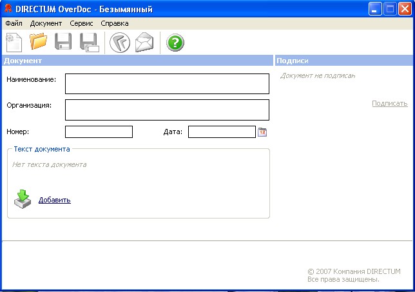
Task: Focus the Наименование input field
Action: click(x=167, y=84)
